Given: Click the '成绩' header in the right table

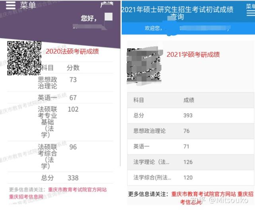Looking at the screenshot, I should pos(189,100).
